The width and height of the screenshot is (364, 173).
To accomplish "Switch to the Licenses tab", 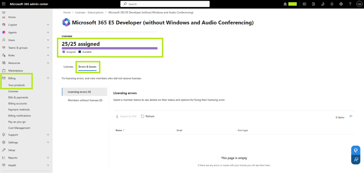I will pyautogui.click(x=68, y=67).
